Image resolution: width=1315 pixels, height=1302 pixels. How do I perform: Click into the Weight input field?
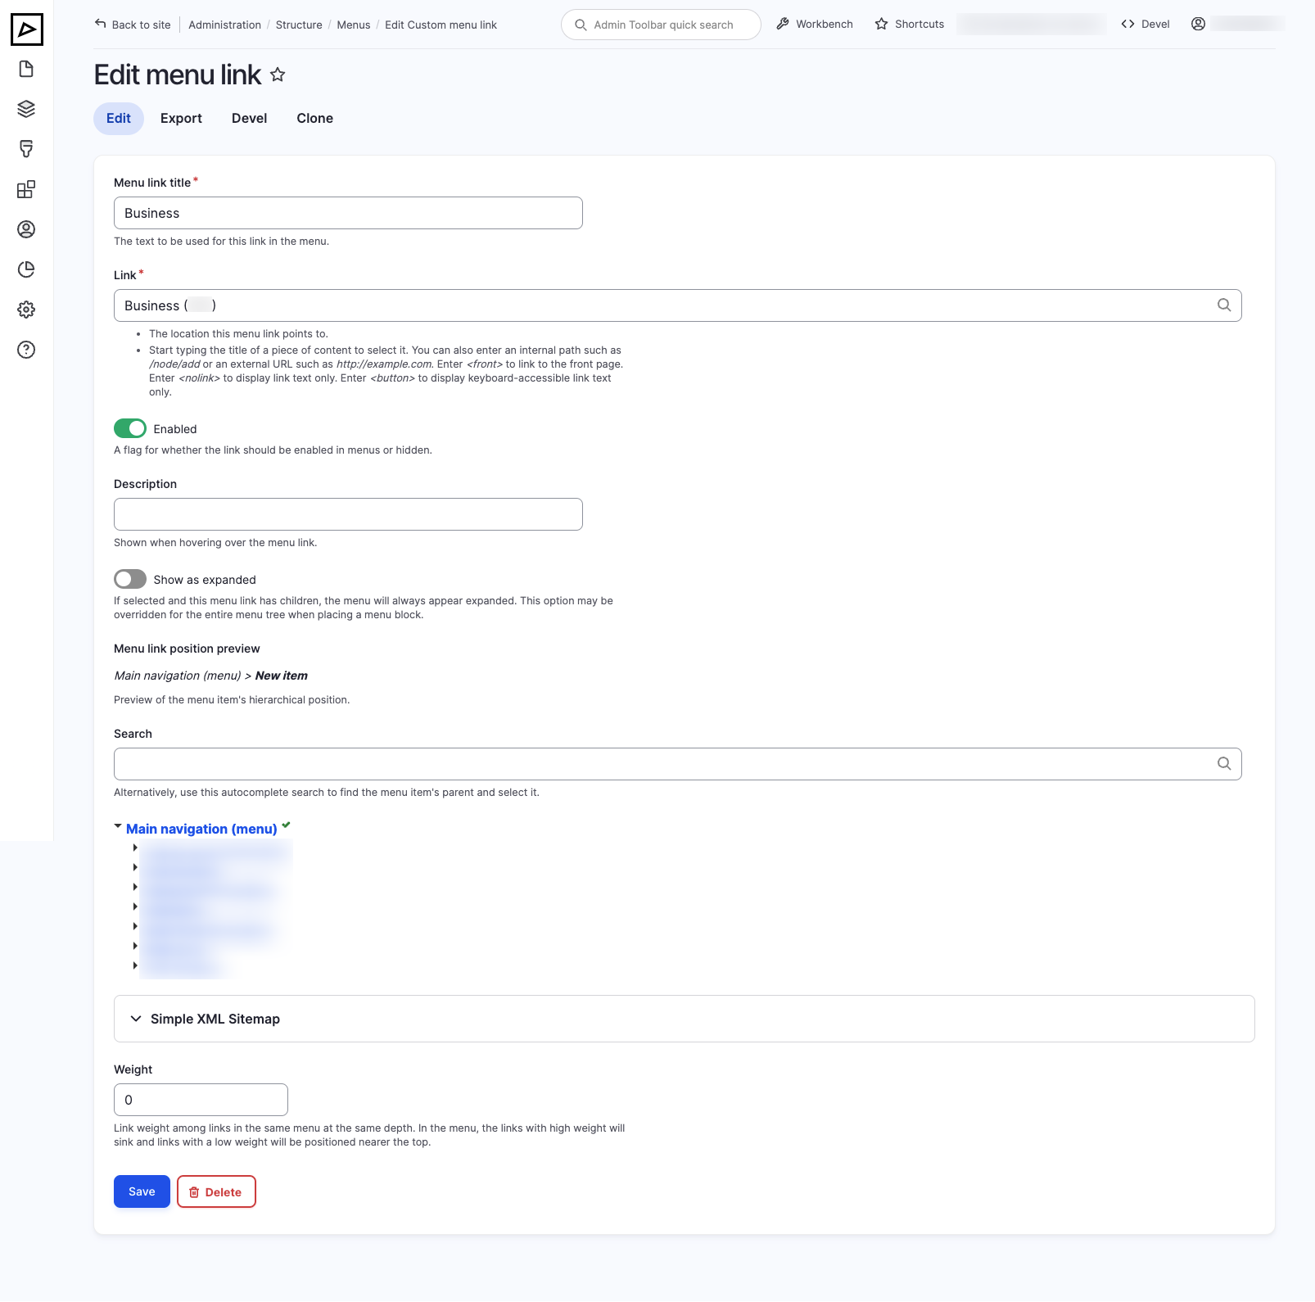[x=201, y=1100]
